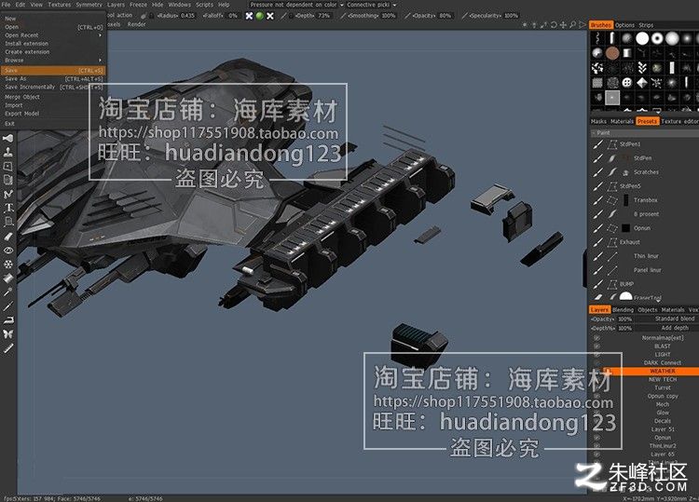Screen dimensions: 699x502
Task: Click the zoom magnifier camera icon
Action: pos(572,25)
